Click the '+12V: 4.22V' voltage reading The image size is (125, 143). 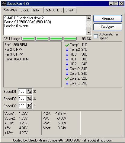click(16, 133)
